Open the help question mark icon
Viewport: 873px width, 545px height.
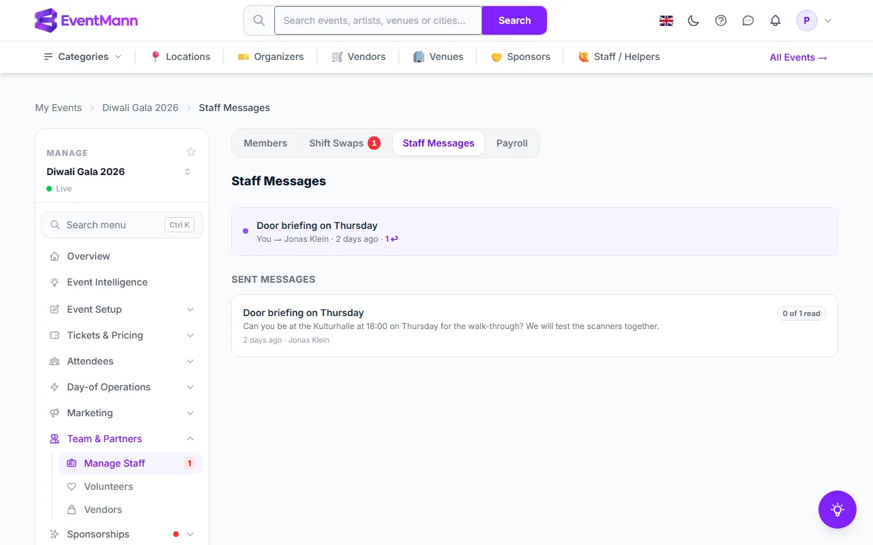pyautogui.click(x=721, y=20)
